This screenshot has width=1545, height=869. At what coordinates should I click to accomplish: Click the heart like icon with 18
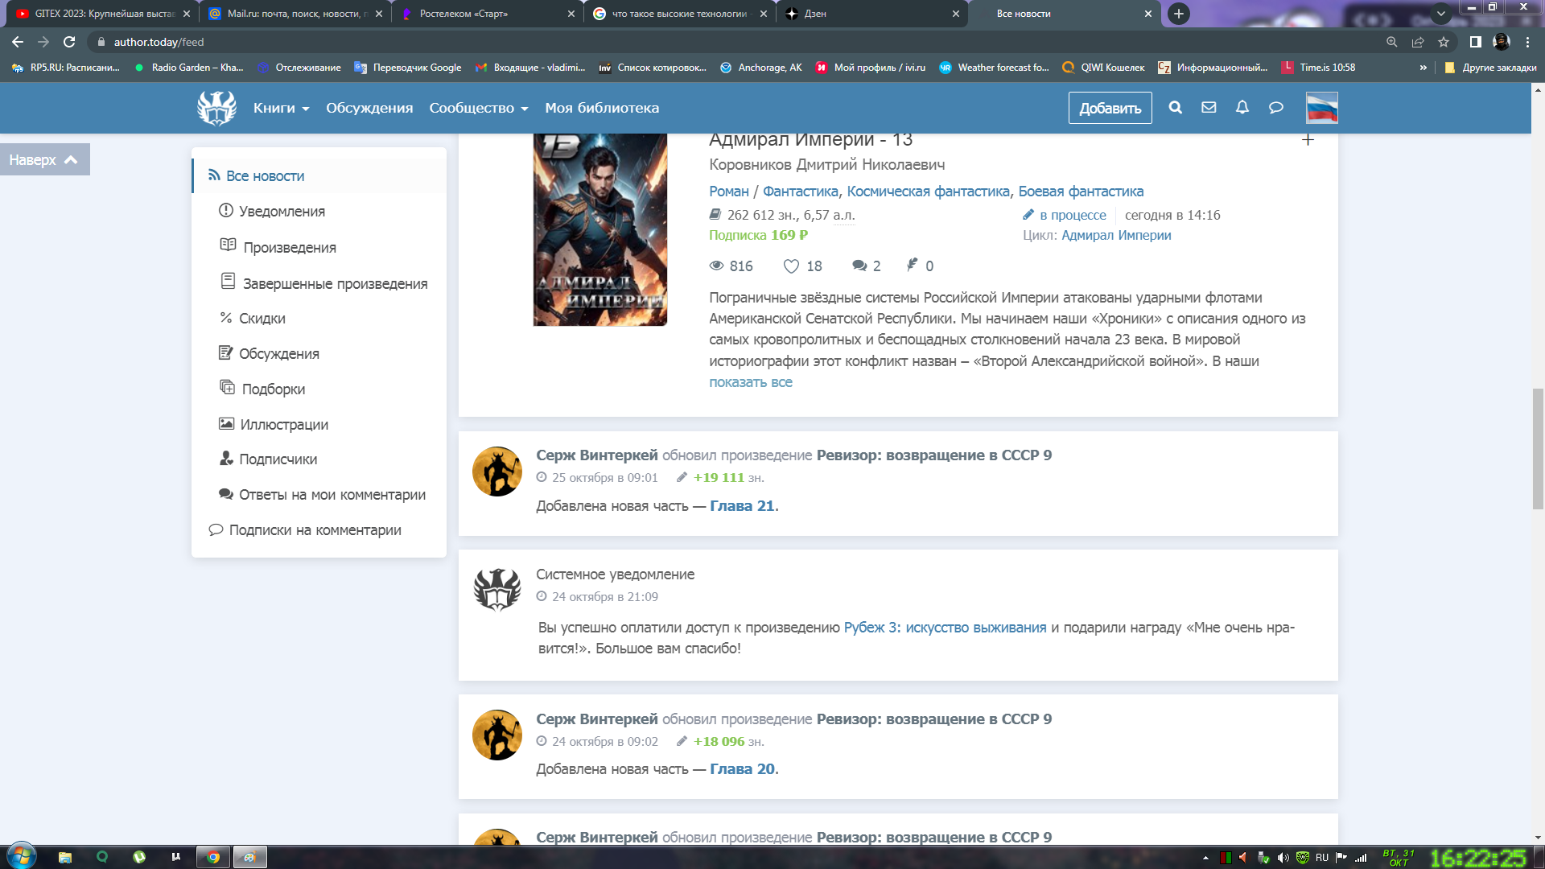[x=792, y=266]
